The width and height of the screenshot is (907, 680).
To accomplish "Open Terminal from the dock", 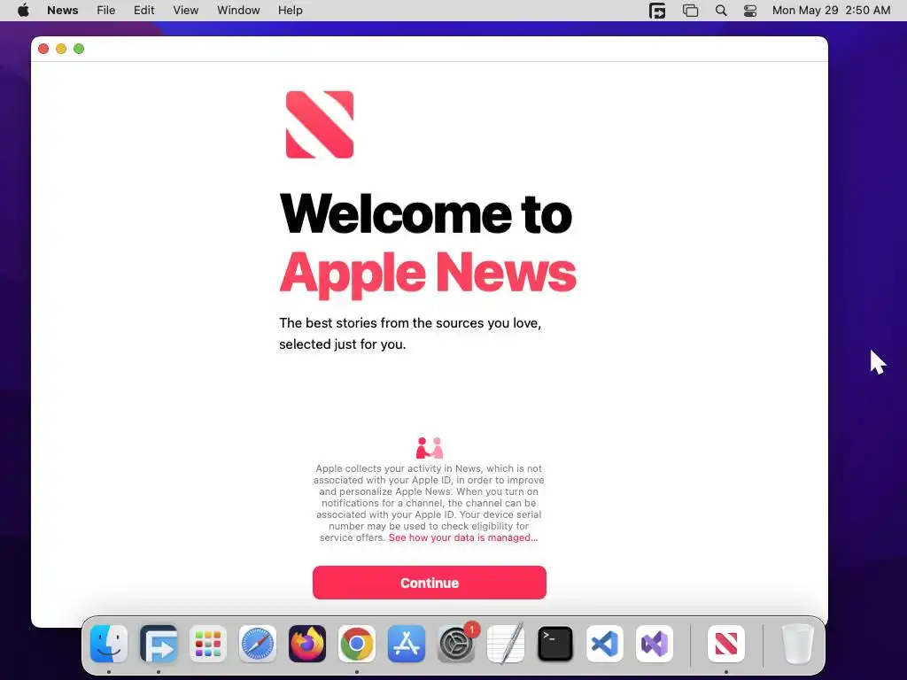I will (x=555, y=644).
